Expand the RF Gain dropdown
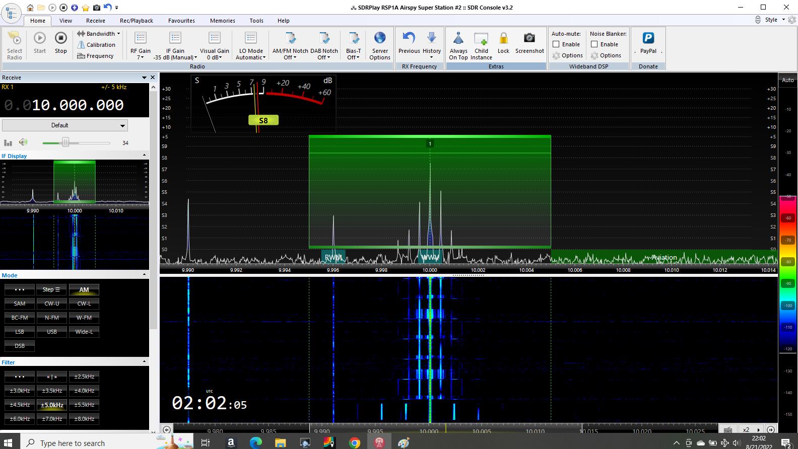Image resolution: width=798 pixels, height=449 pixels. point(141,57)
